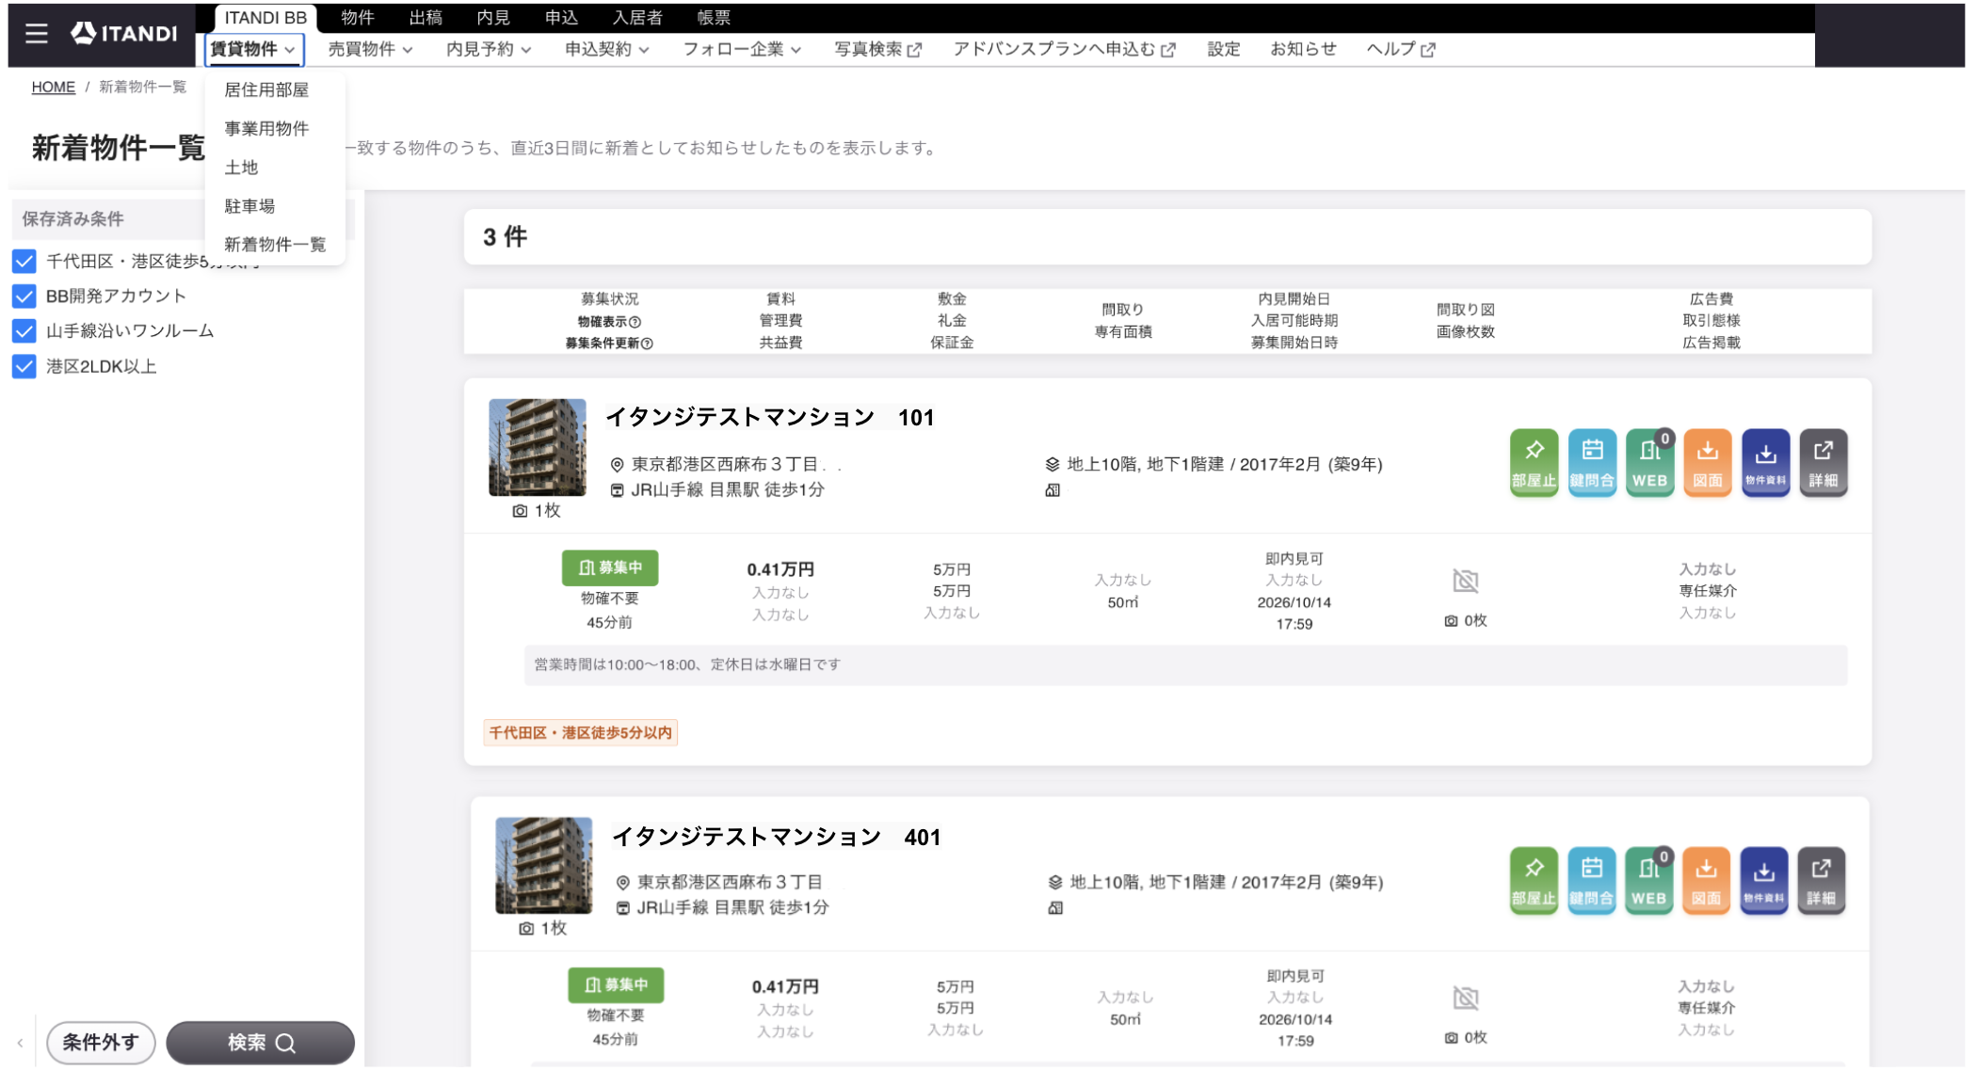The image size is (1977, 1071).
Task: Click the 検索 search button
Action: [x=261, y=1042]
